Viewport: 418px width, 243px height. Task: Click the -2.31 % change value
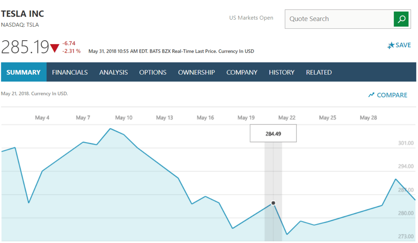pyautogui.click(x=71, y=51)
